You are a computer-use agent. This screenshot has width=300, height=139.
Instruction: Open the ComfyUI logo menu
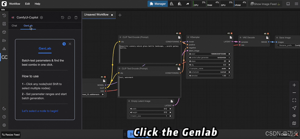point(4,4)
